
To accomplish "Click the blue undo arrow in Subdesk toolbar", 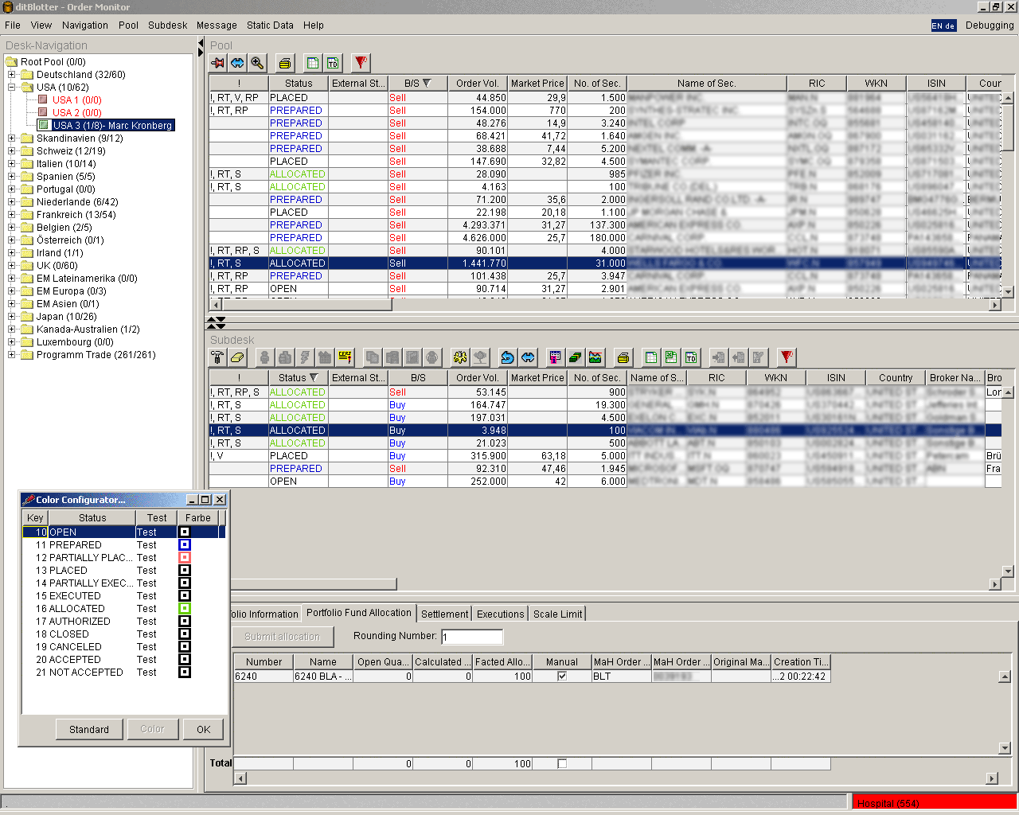I will [x=507, y=357].
